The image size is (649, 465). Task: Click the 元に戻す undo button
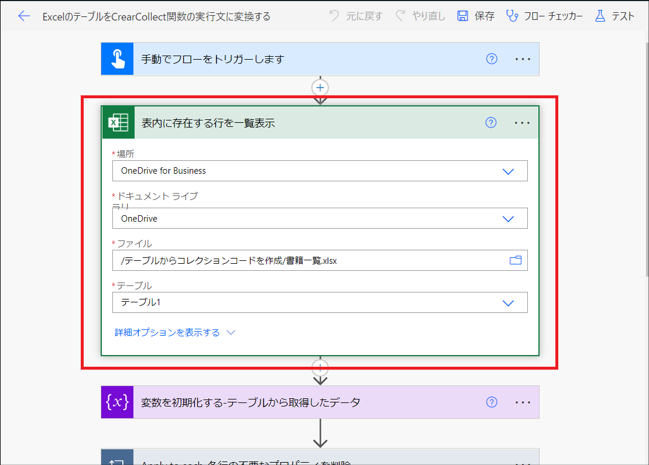(356, 16)
